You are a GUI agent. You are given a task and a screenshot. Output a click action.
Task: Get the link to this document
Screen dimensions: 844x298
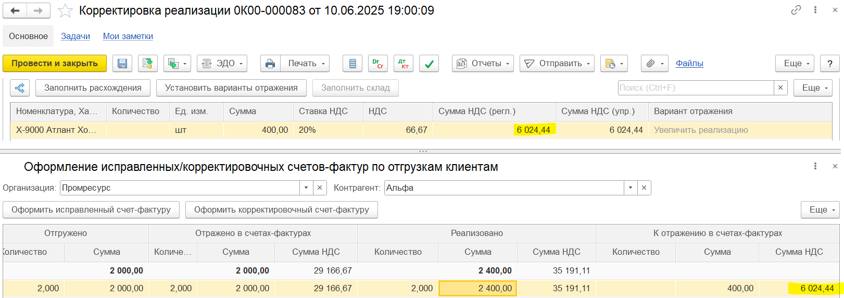click(x=796, y=10)
